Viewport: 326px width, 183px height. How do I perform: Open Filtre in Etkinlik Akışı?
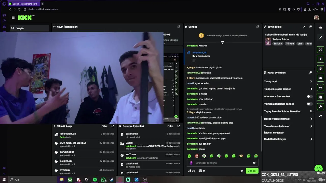click(x=104, y=126)
